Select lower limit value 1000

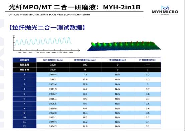click(53, 70)
